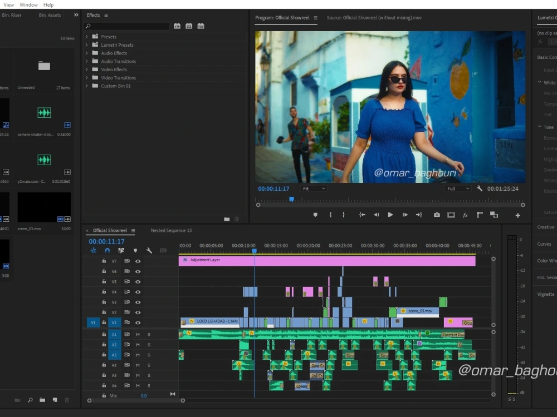Screen dimensions: 557x417
Task: Click New Item icon in Project panel
Action: pos(55,400)
